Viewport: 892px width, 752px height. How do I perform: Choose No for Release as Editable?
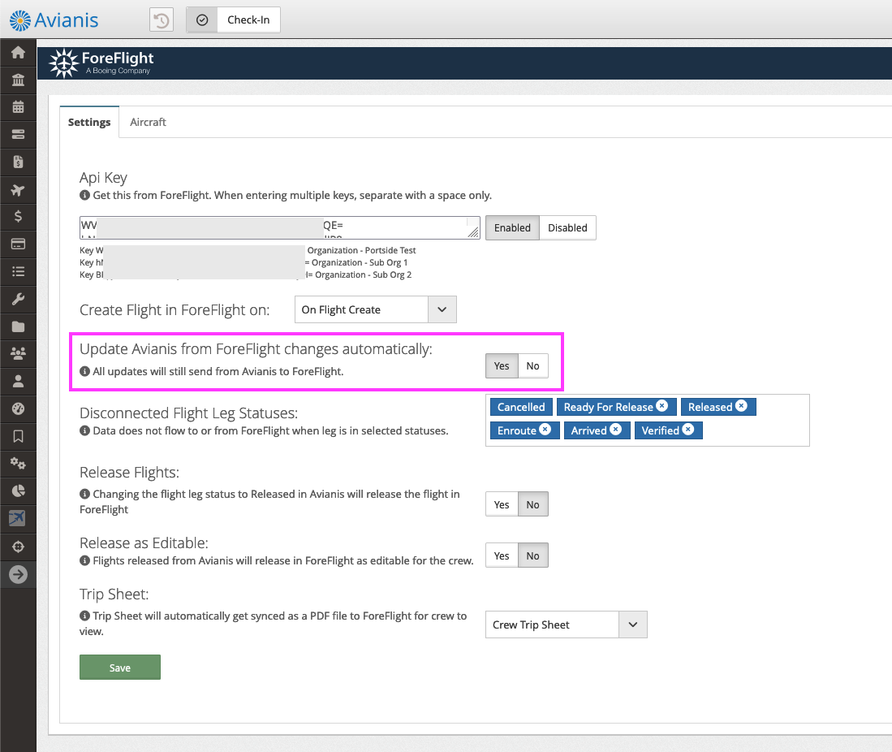[x=533, y=555]
